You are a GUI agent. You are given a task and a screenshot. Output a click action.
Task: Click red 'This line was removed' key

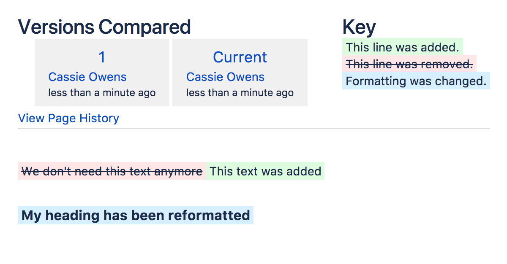[x=409, y=64]
